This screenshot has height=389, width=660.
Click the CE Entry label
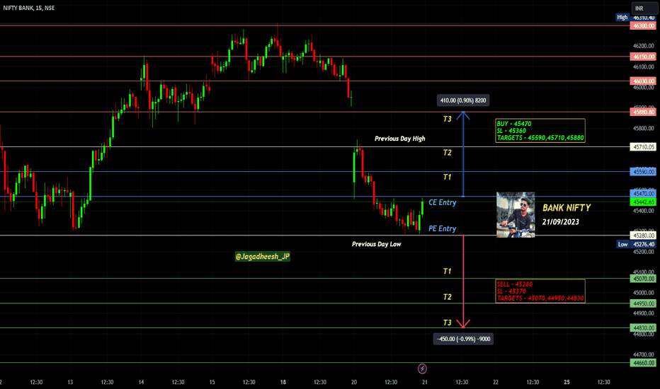click(442, 202)
